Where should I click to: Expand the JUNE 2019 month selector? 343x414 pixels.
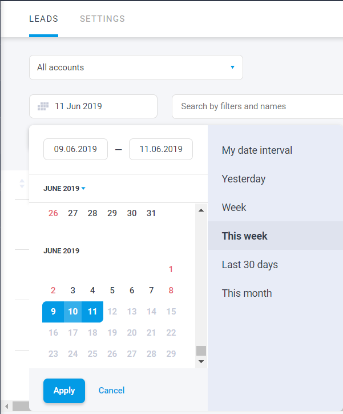pyautogui.click(x=64, y=189)
